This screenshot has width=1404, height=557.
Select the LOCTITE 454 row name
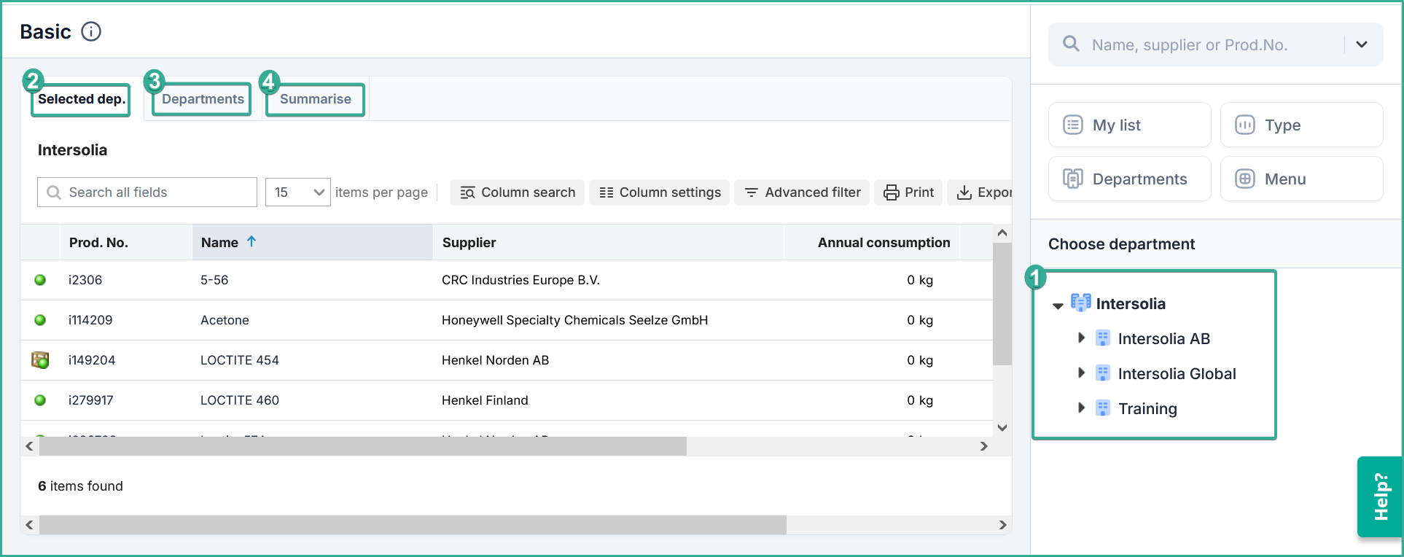pyautogui.click(x=240, y=360)
